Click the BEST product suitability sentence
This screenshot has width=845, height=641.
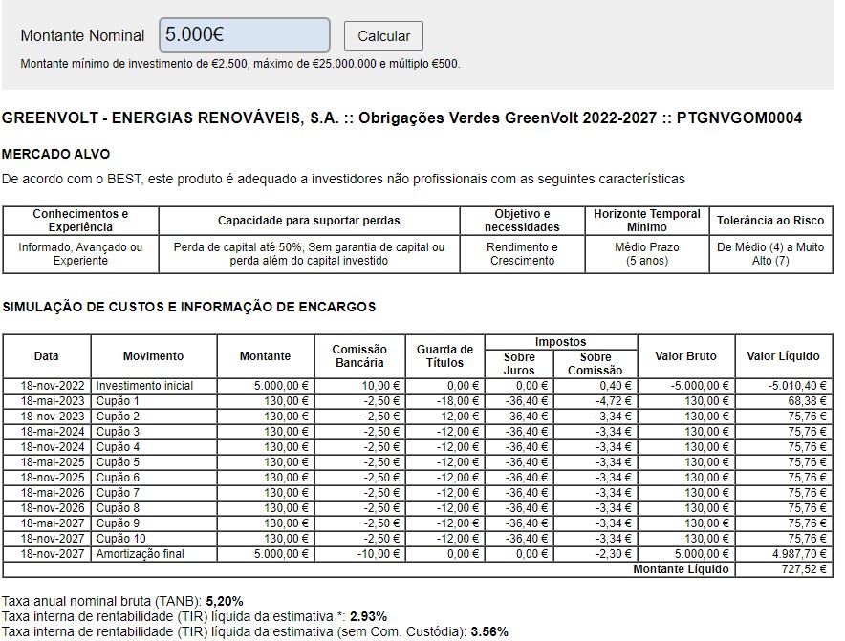pos(343,179)
